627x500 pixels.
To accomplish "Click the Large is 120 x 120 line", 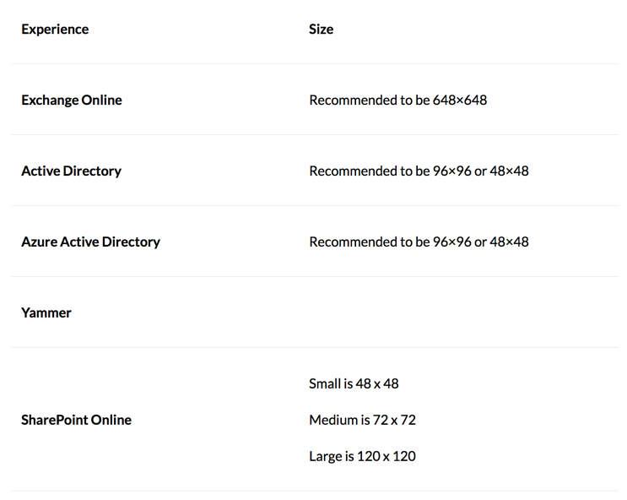I will pyautogui.click(x=362, y=456).
